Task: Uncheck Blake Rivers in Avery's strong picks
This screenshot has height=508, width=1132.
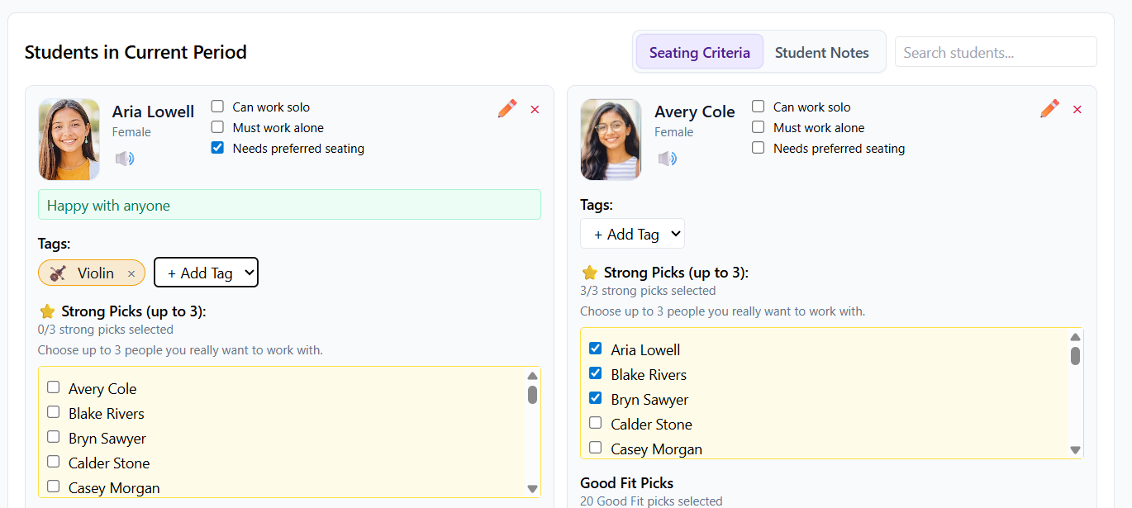Action: pyautogui.click(x=595, y=373)
